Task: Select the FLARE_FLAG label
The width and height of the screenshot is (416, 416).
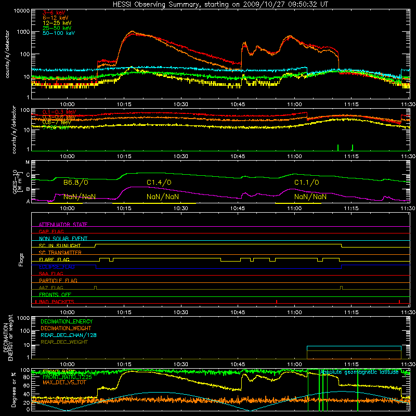Action: click(54, 259)
